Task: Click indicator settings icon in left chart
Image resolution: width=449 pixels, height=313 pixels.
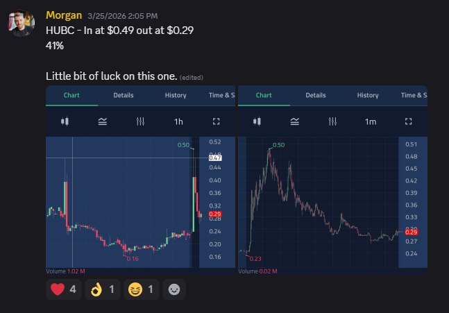Action: click(140, 121)
